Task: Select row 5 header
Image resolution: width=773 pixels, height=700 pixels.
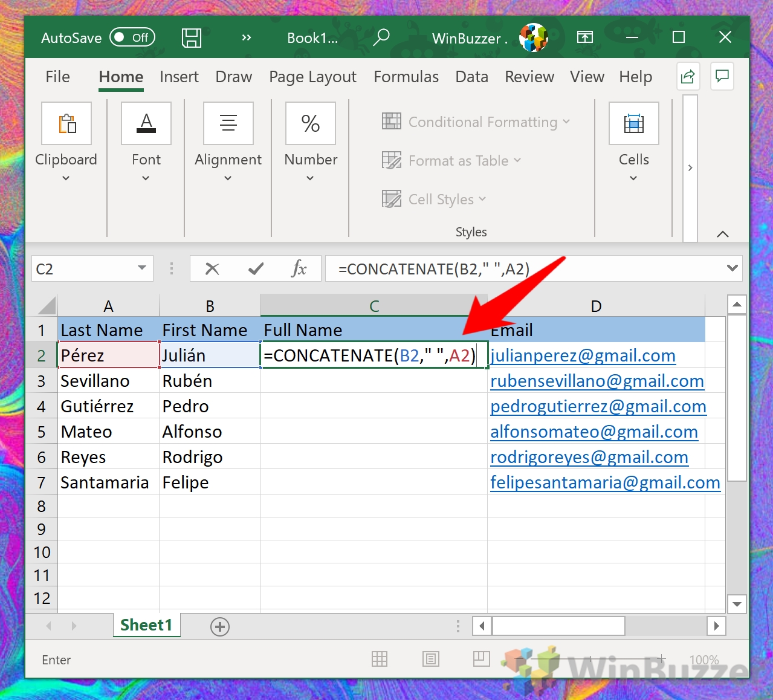Action: pos(41,432)
